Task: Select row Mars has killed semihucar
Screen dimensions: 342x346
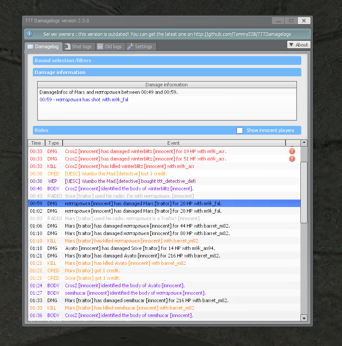Action: tap(164, 308)
